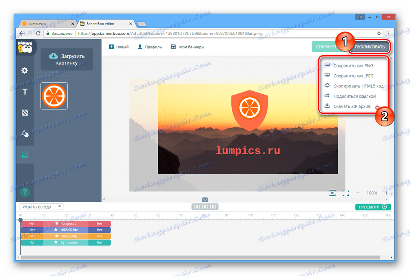Choose Сохранить как JPEG
The width and height of the screenshot is (410, 276).
[349, 76]
